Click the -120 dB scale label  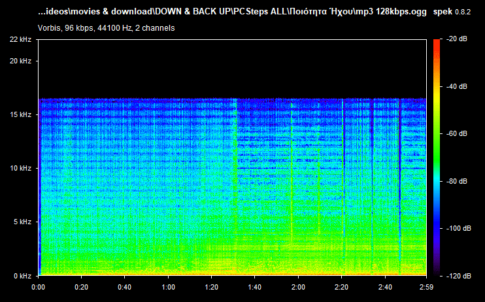(459, 276)
